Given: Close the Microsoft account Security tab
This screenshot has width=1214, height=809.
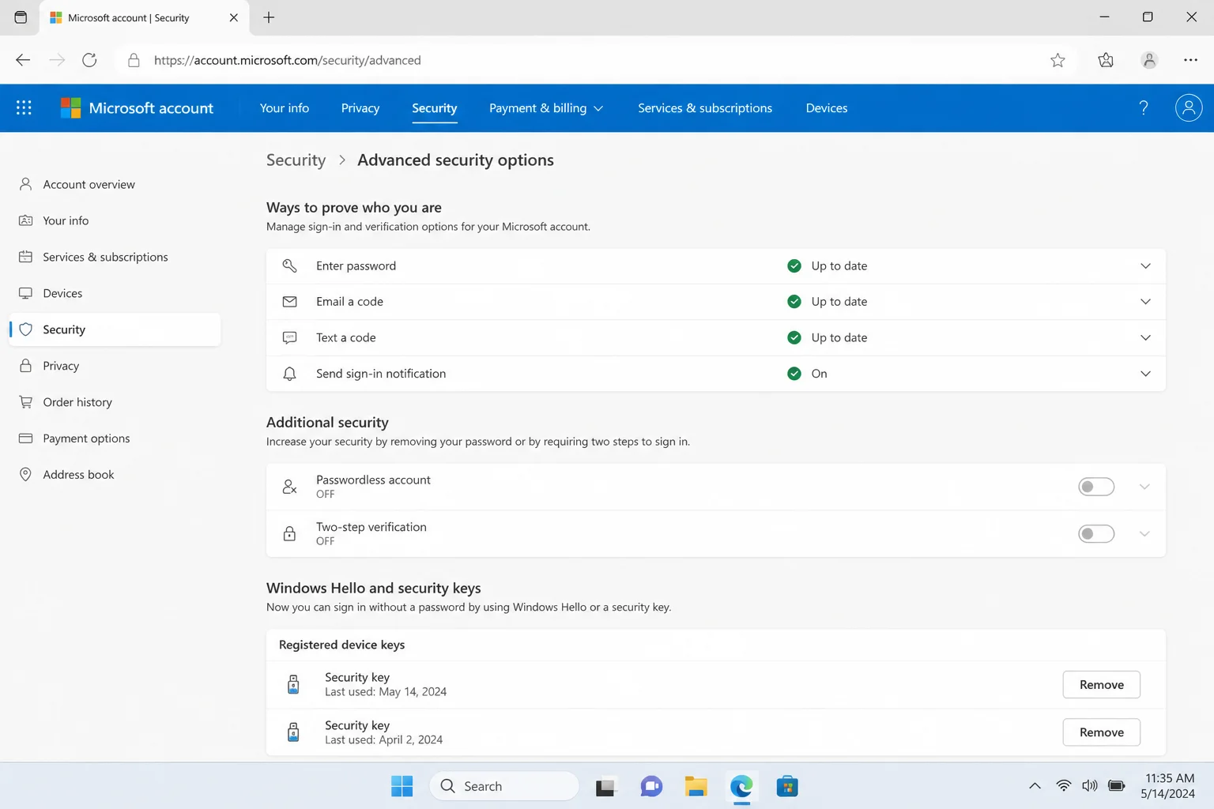Looking at the screenshot, I should pos(233,17).
